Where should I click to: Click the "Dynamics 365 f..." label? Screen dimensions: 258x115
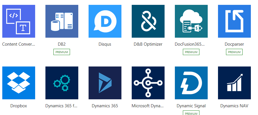click(x=61, y=106)
